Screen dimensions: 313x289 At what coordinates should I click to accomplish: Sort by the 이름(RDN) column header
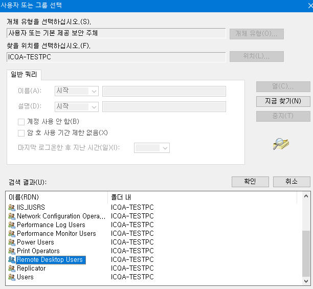(x=56, y=197)
